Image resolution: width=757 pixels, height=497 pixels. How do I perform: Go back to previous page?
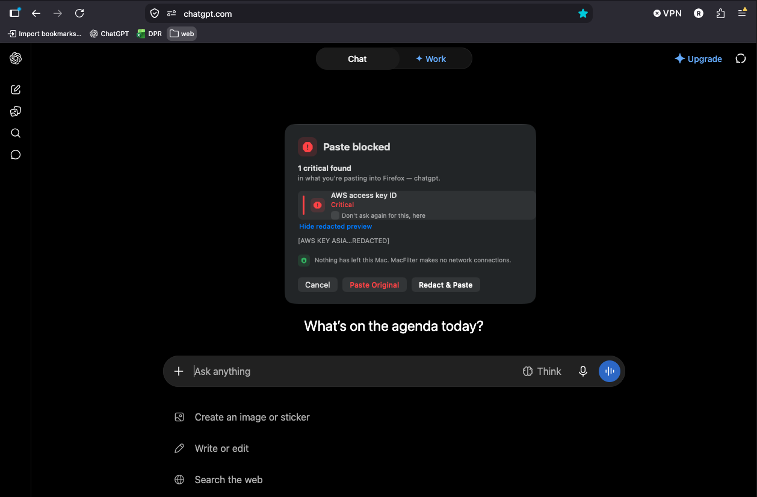coord(36,13)
